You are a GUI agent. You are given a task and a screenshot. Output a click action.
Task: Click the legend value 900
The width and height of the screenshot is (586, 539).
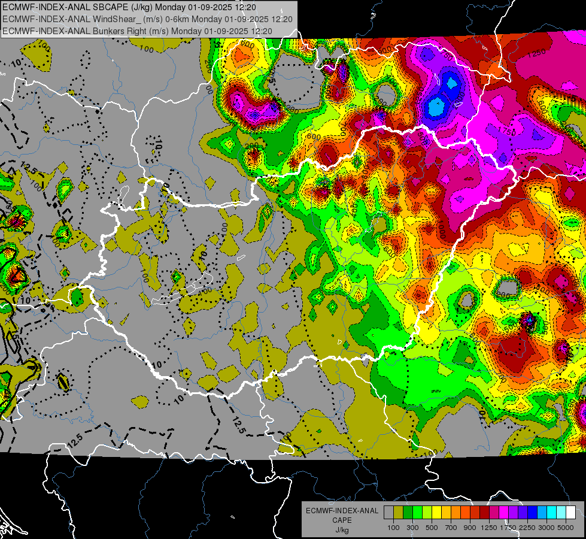[470, 528]
